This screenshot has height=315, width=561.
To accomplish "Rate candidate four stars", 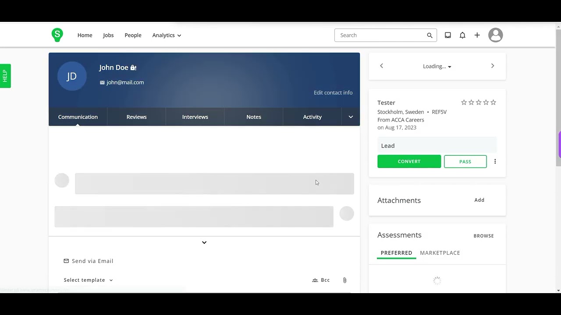I will (486, 102).
